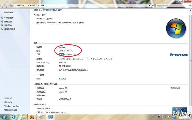The width and height of the screenshot is (192, 120).
Task: Open the Windows Start menu orb
Action: (x=4, y=117)
